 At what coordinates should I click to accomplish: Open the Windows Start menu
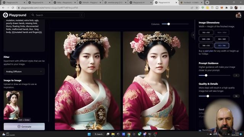tap(89, 134)
